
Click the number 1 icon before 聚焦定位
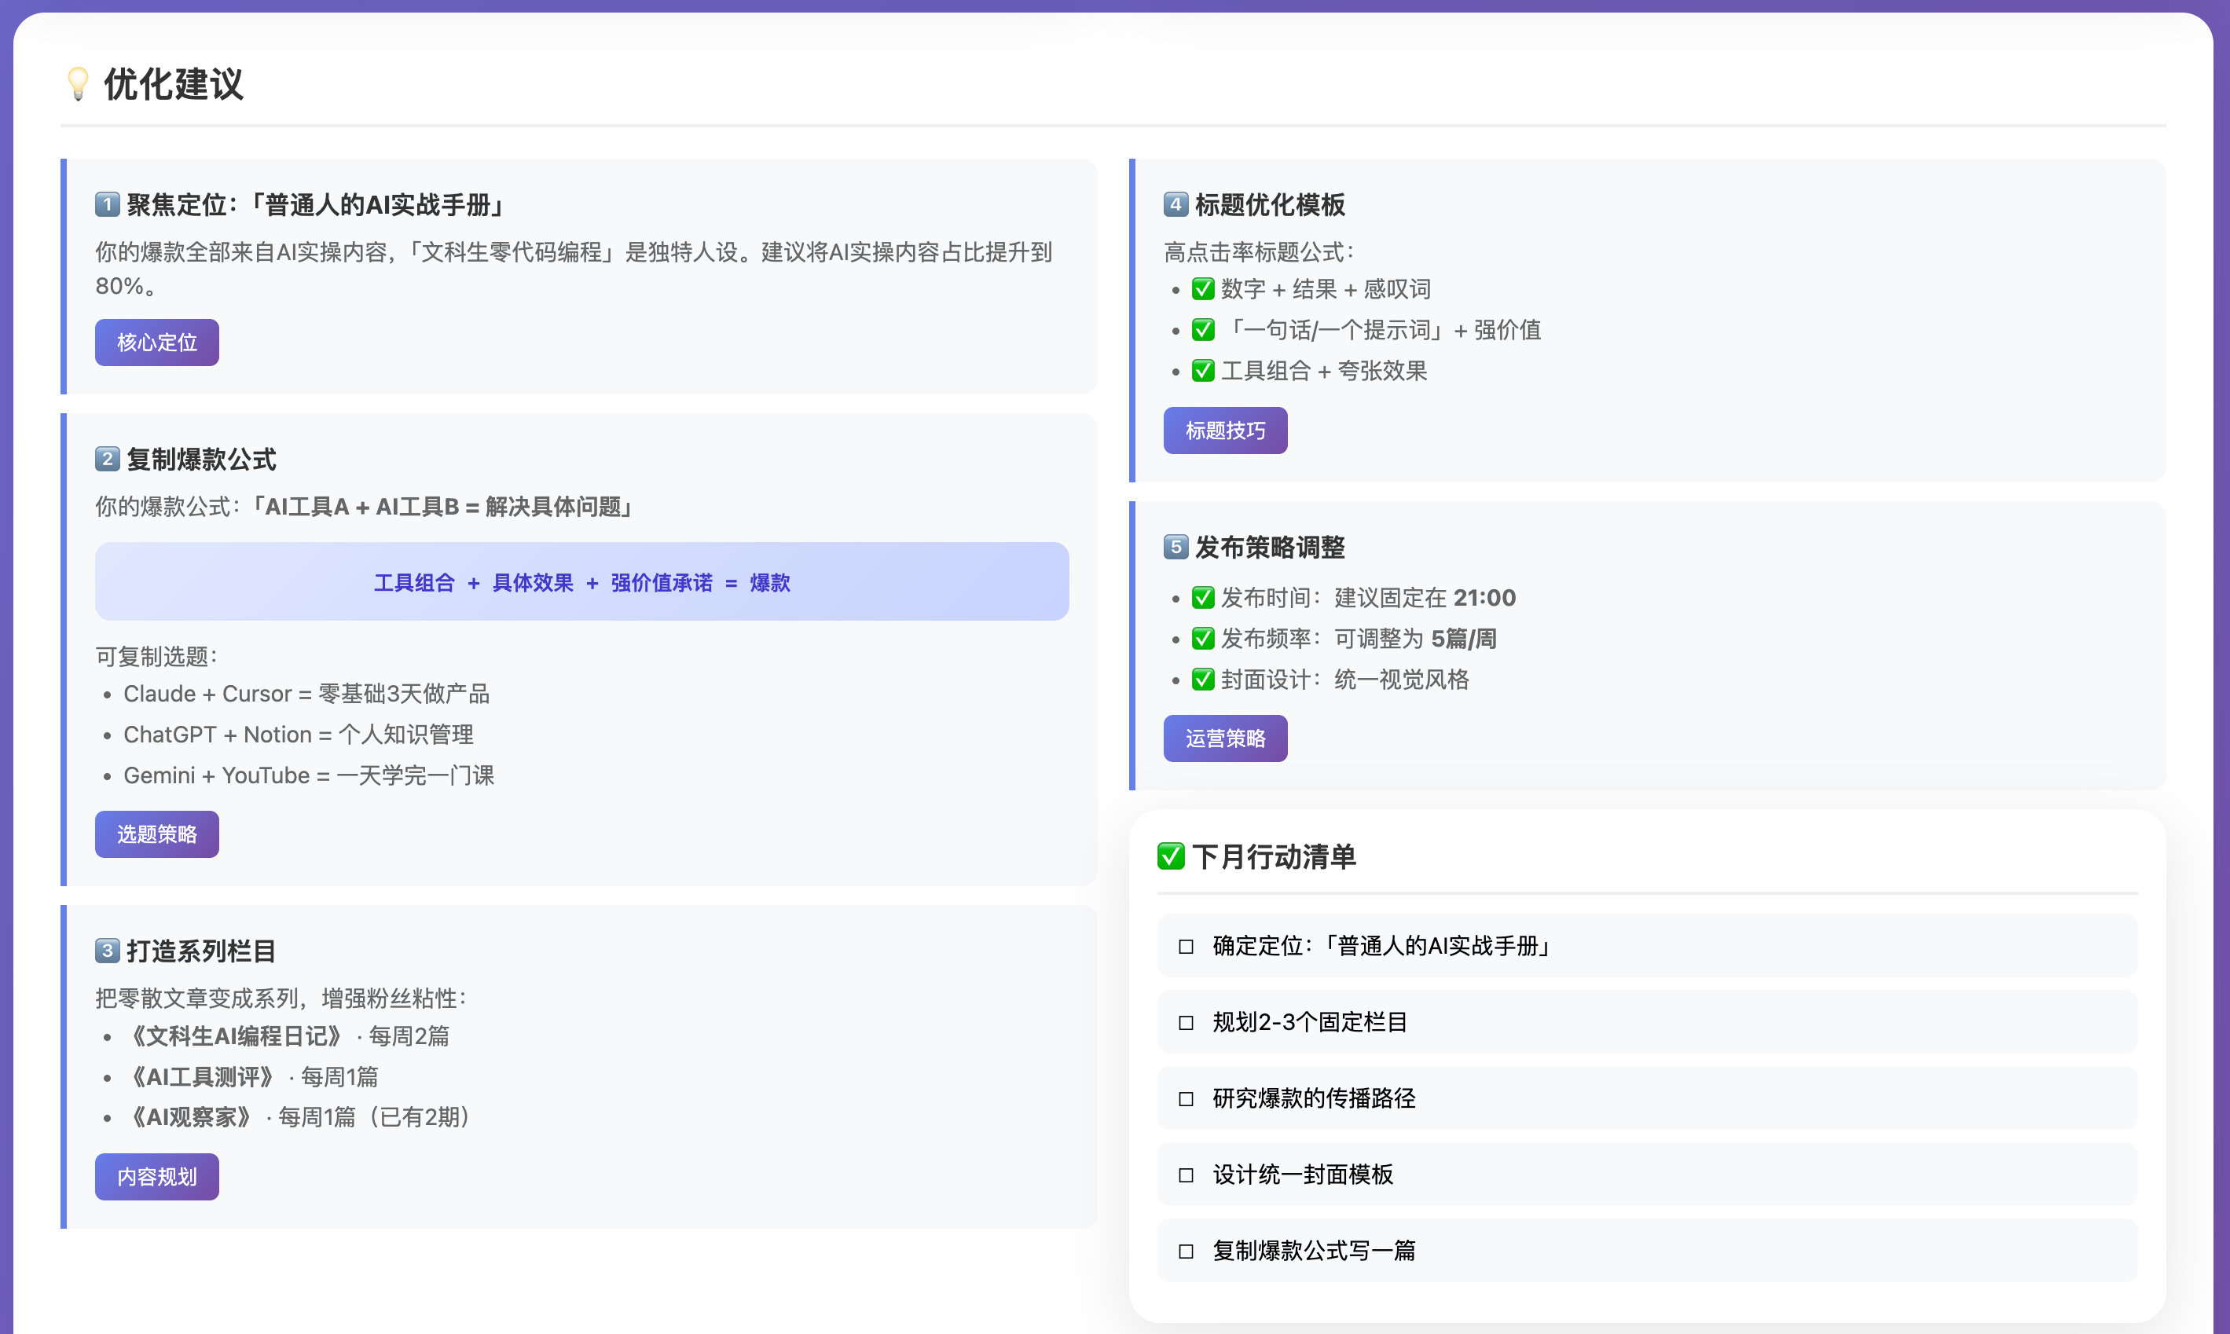point(107,204)
